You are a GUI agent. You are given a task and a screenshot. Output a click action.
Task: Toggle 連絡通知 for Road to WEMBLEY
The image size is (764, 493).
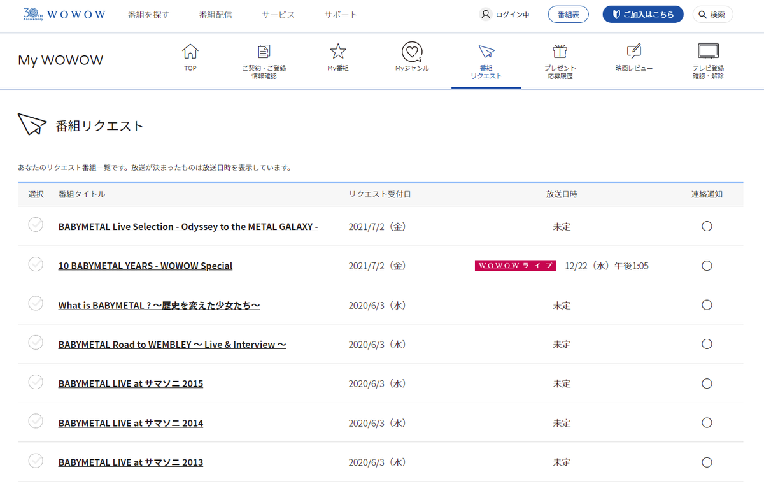coord(707,344)
